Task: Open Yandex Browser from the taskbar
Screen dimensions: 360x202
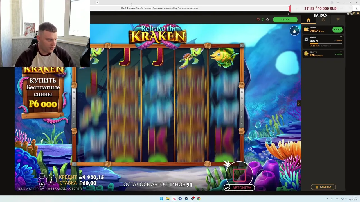Action: pos(174,199)
